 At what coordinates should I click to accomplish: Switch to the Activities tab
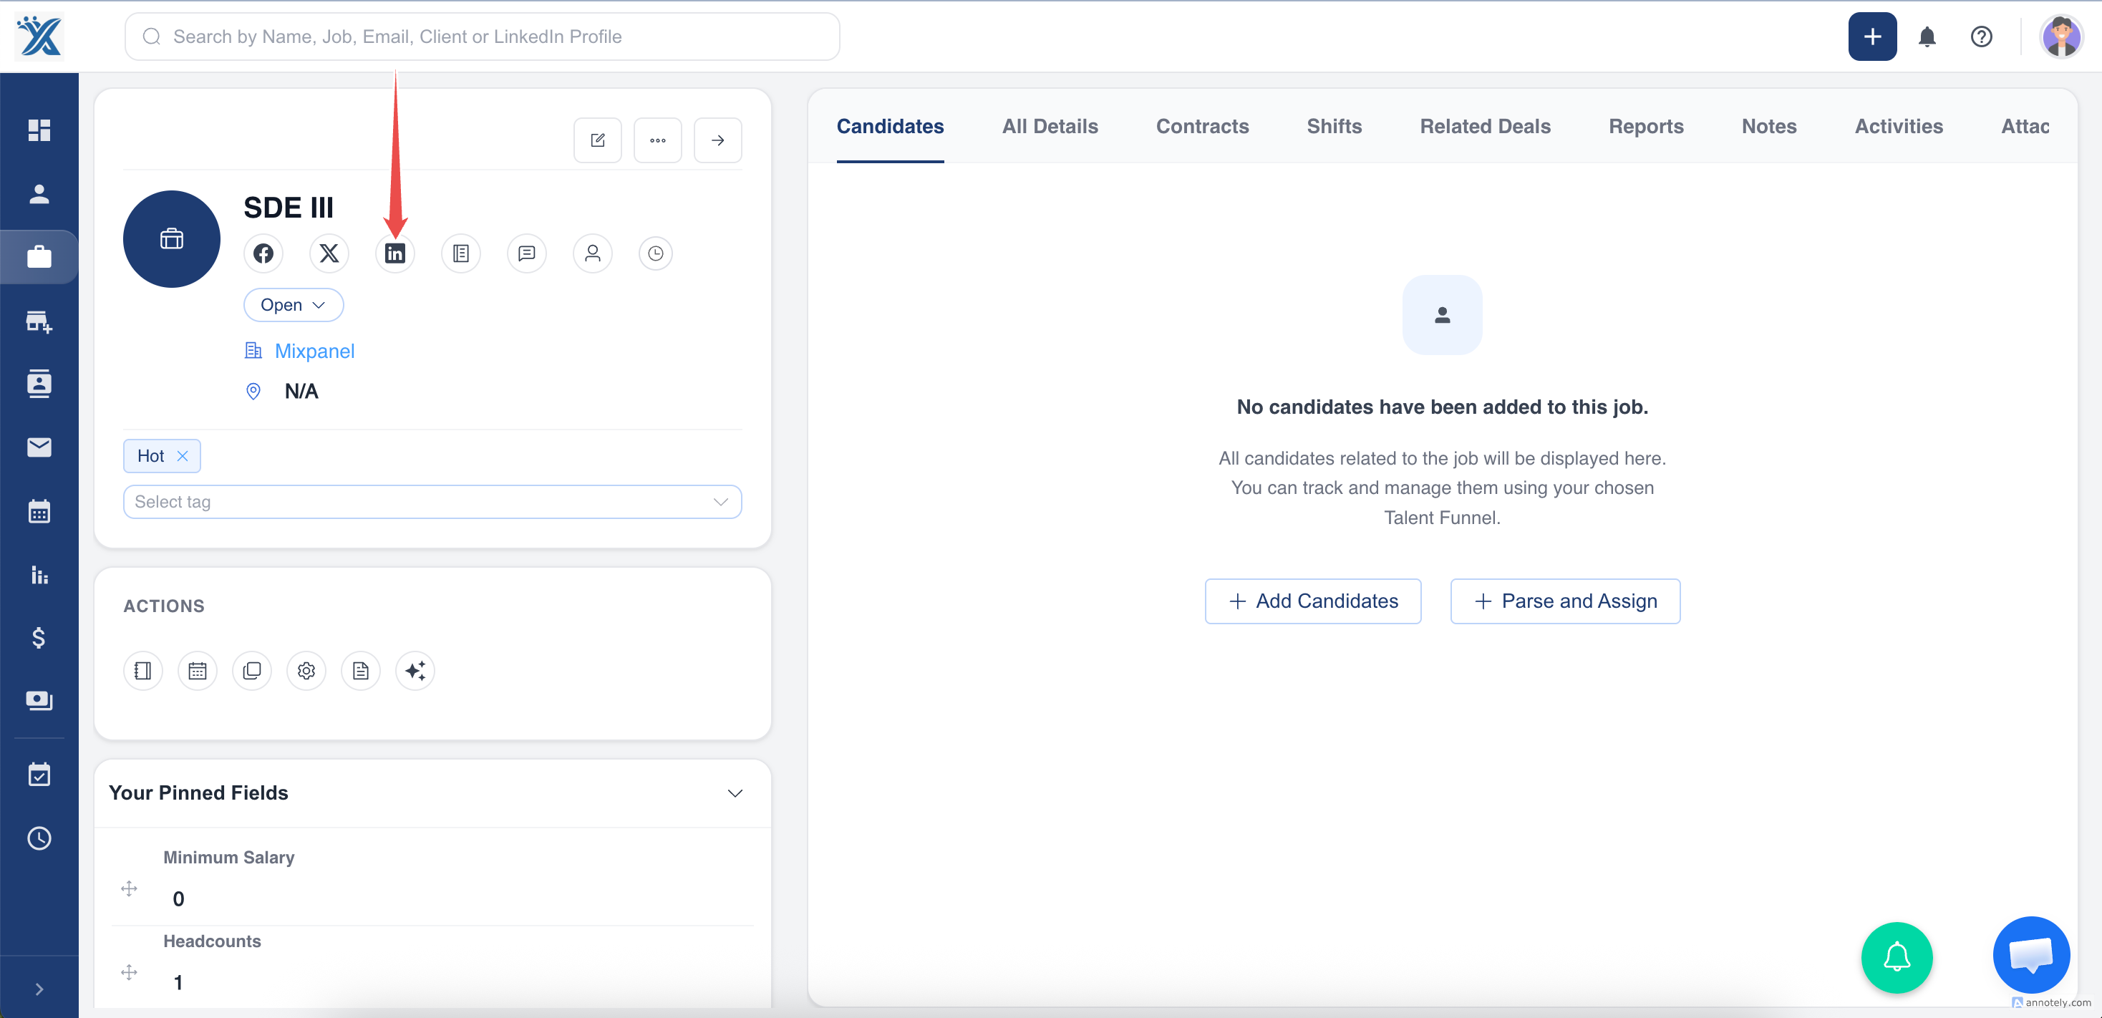click(x=1899, y=127)
